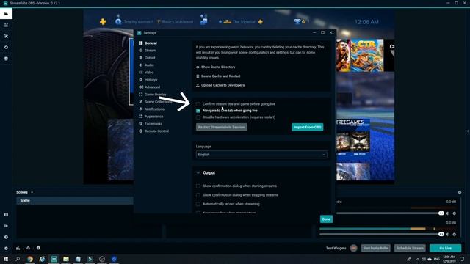
Task: Open the App Store icon in left sidebar
Action: pyautogui.click(x=6, y=59)
